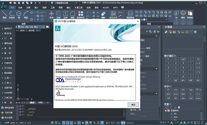The width and height of the screenshot is (207, 125).
Task: Click 确定 in the About dialog
Action: [133, 105]
